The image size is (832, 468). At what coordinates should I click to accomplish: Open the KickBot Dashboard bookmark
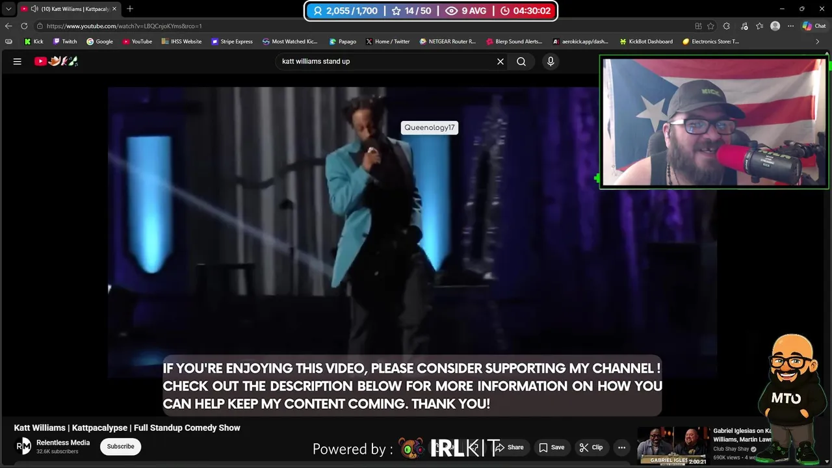point(646,42)
